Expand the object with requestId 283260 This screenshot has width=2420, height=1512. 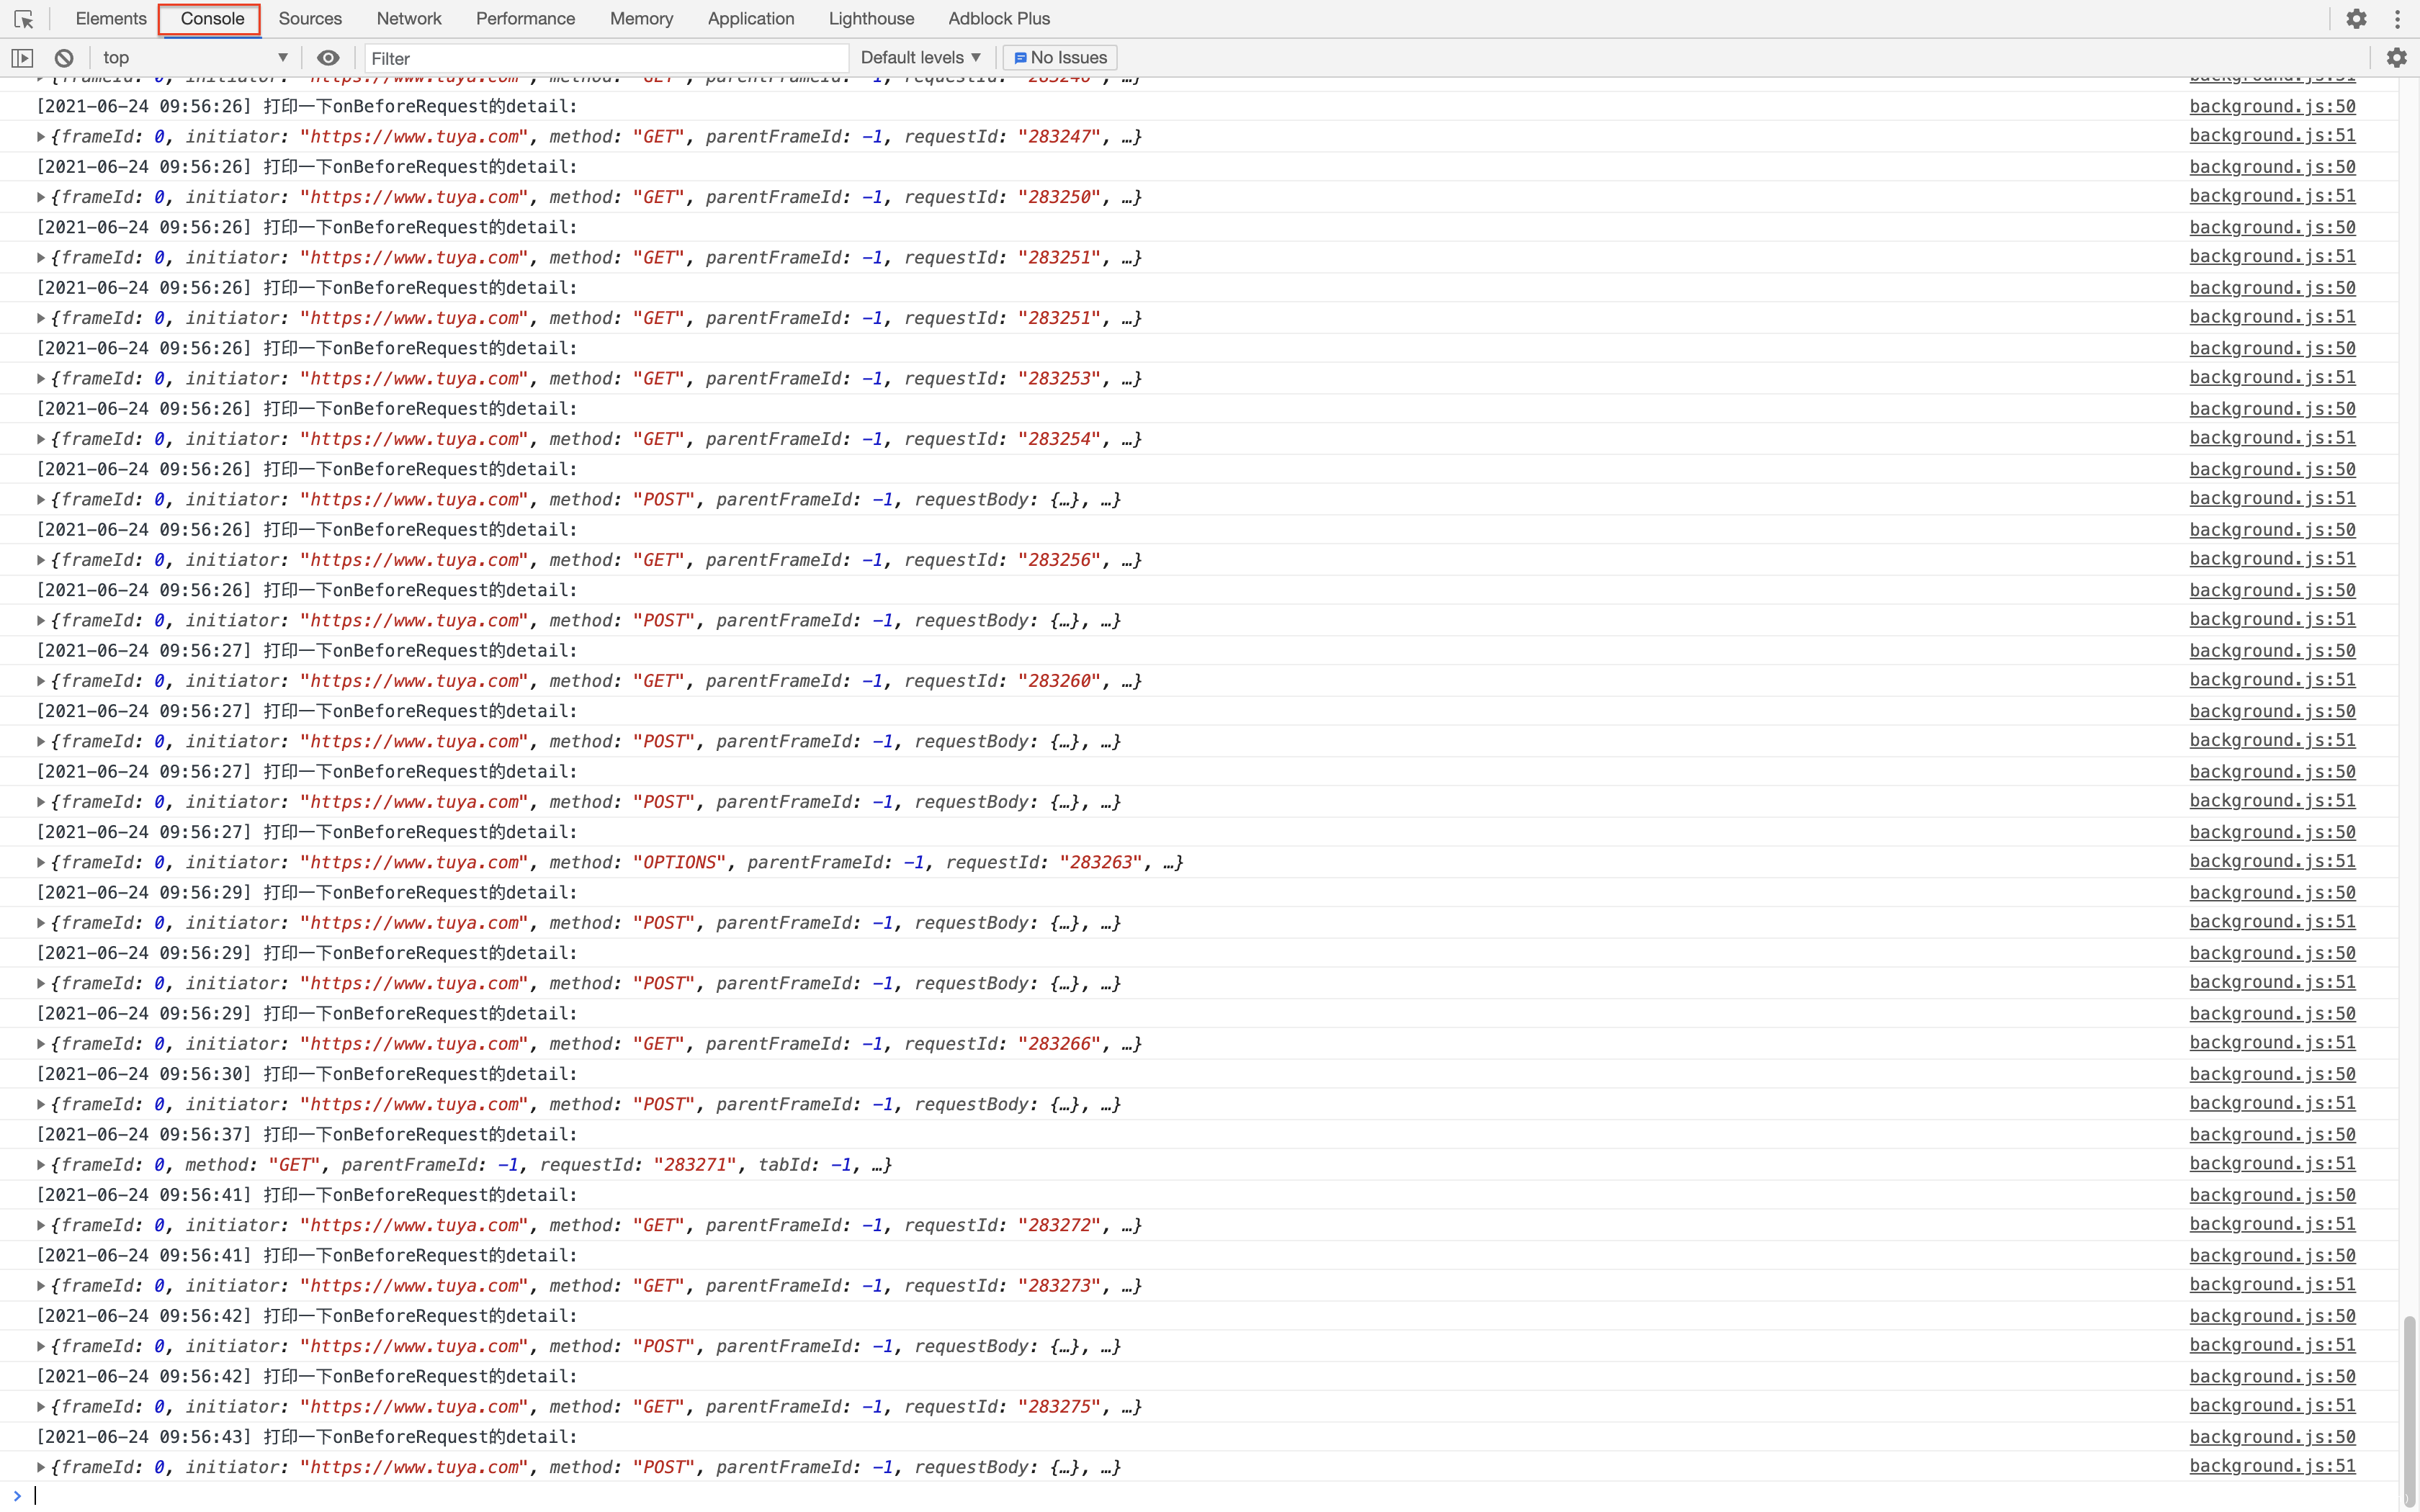point(41,681)
